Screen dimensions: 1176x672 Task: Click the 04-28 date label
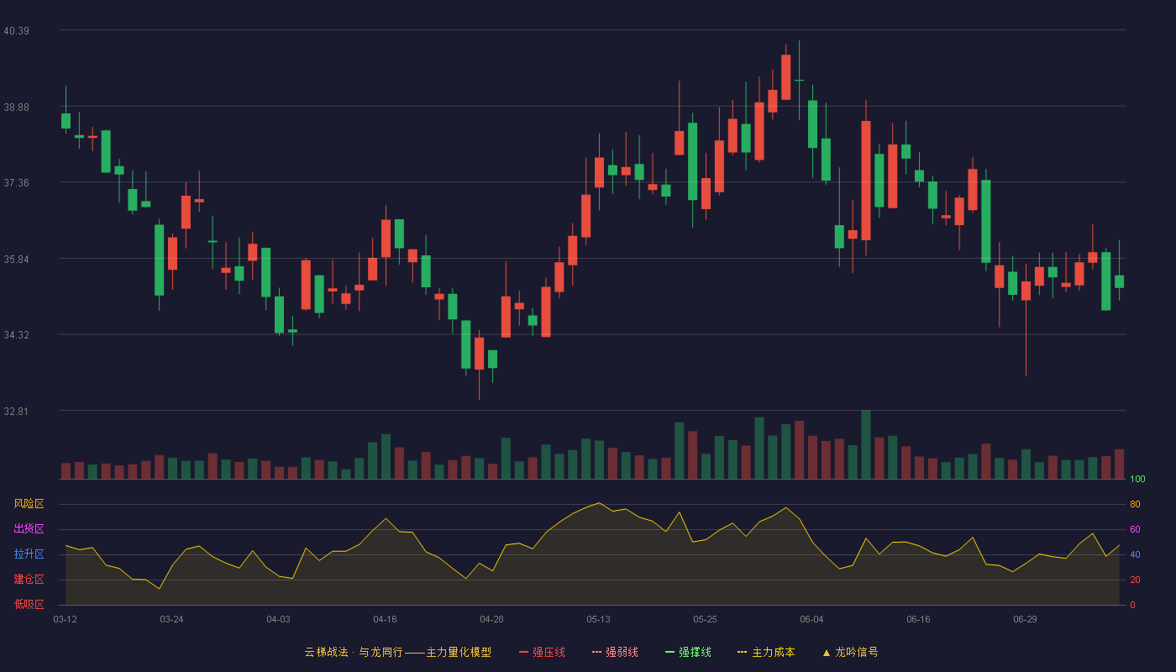(491, 619)
